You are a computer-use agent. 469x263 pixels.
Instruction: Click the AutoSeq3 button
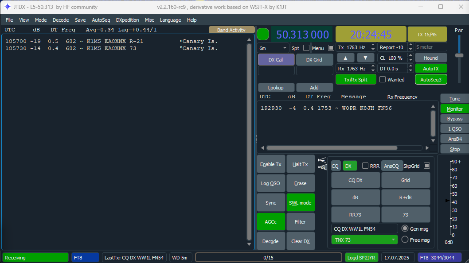tap(431, 80)
